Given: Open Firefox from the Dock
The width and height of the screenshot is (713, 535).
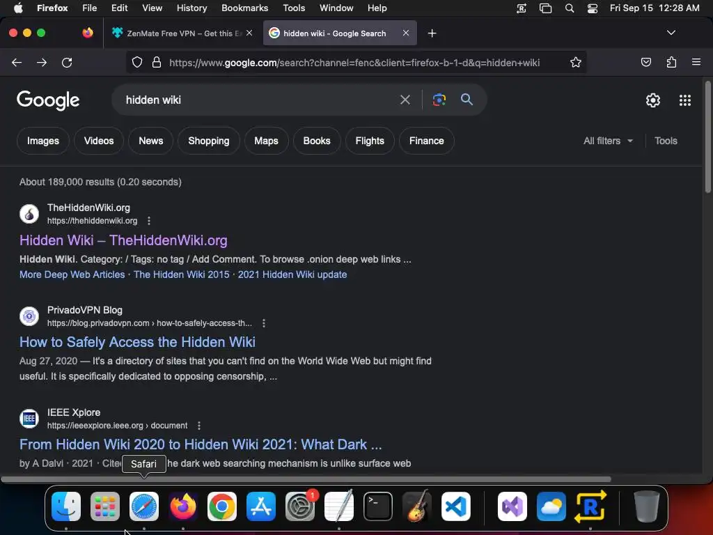Looking at the screenshot, I should tap(183, 506).
